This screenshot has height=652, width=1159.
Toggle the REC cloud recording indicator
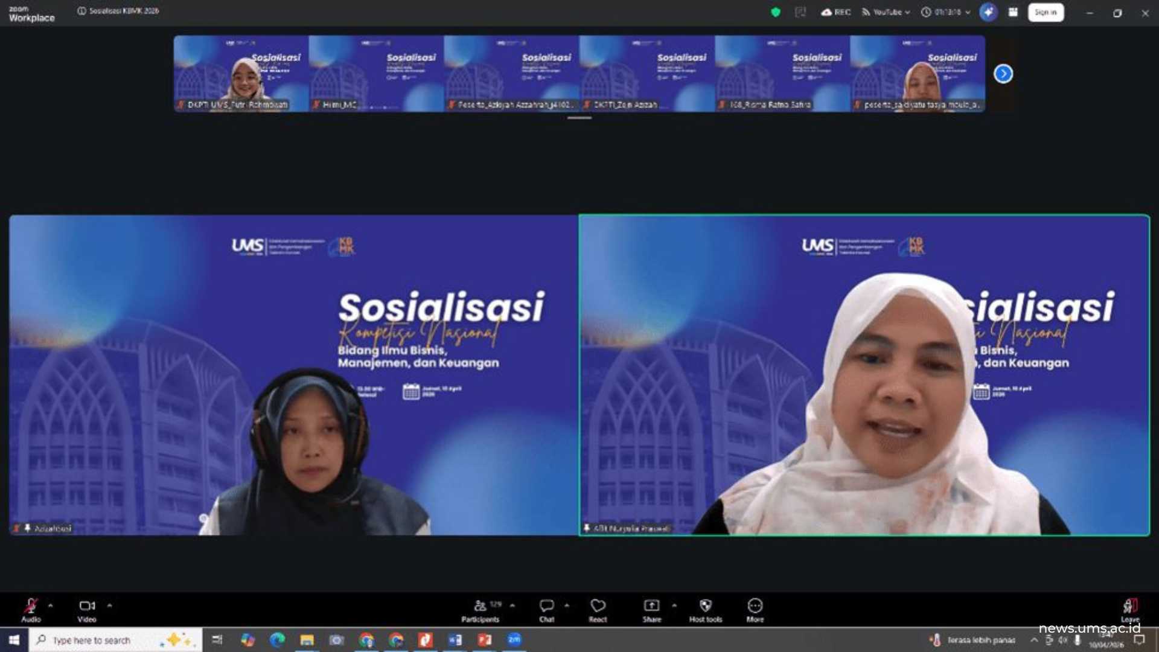[835, 12]
